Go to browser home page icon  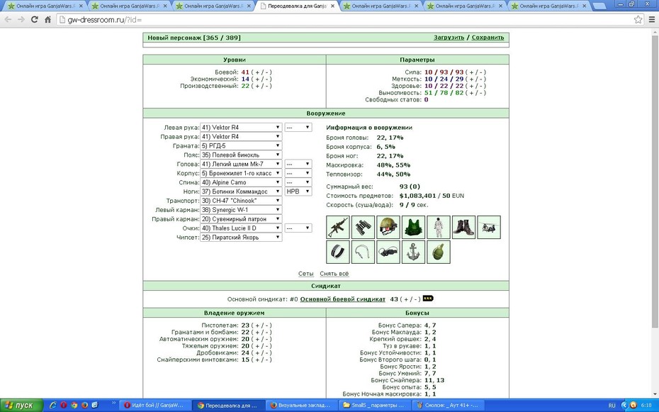[47, 19]
